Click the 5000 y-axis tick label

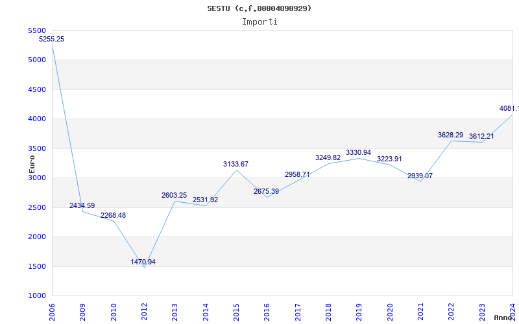click(37, 60)
